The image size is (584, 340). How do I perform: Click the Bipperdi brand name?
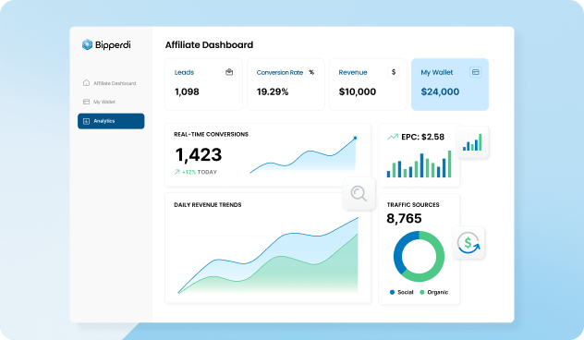coord(113,45)
